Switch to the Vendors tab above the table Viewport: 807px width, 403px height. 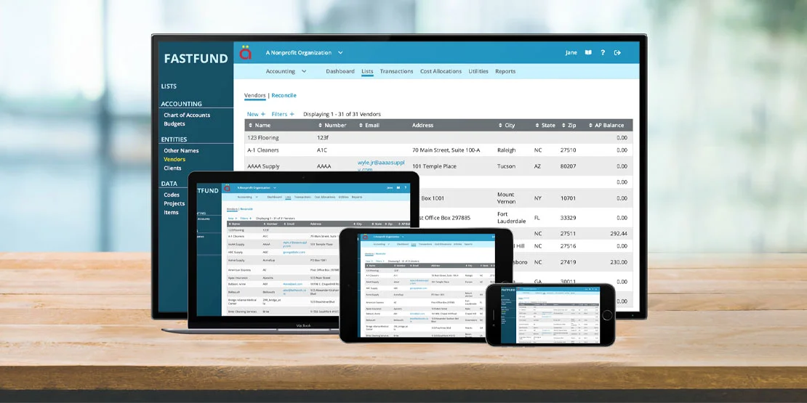[x=254, y=96]
